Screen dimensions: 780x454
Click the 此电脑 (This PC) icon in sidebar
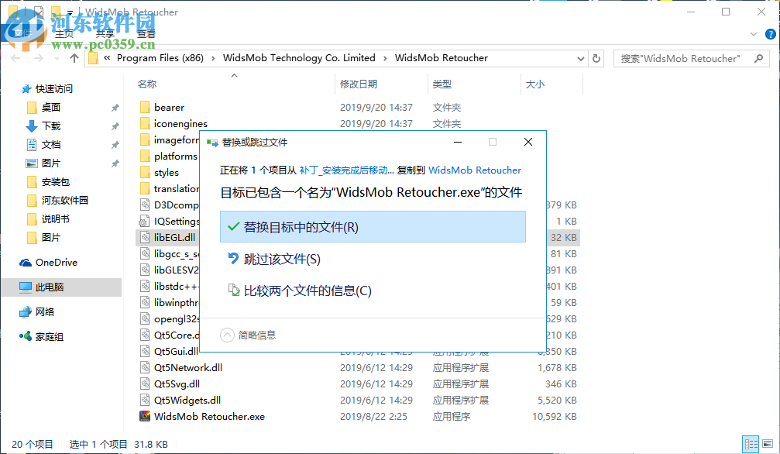[26, 287]
